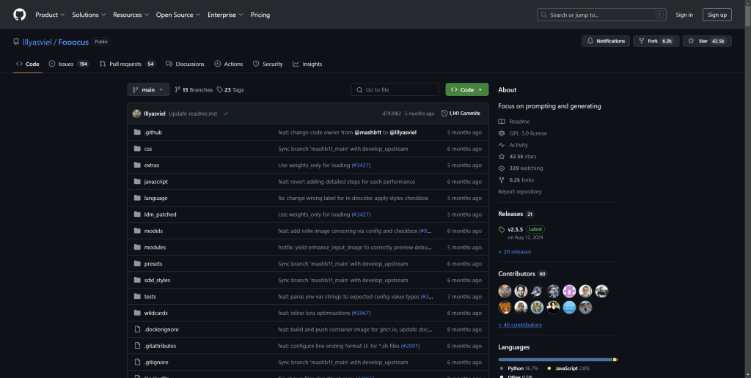Click the commit history clock icon
Screen dimensions: 751x378
click(x=444, y=114)
